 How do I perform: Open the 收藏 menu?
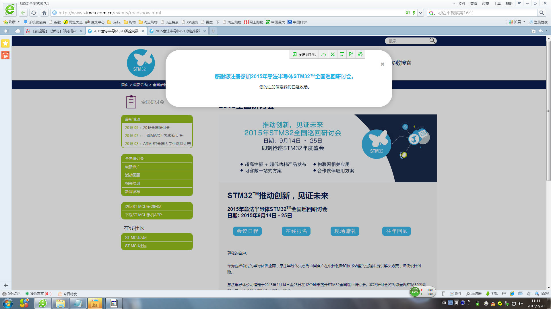(x=485, y=3)
